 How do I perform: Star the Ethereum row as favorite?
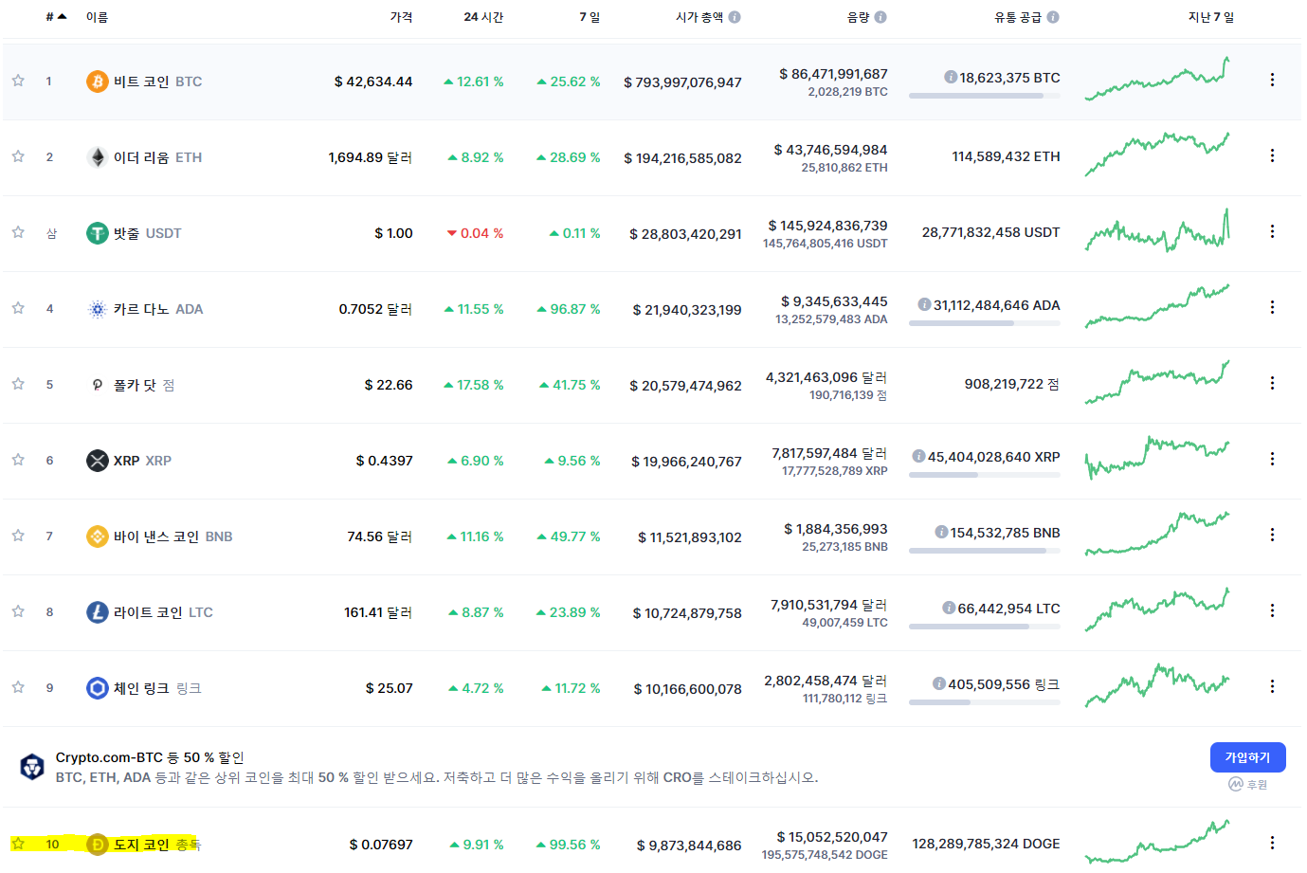tap(18, 156)
